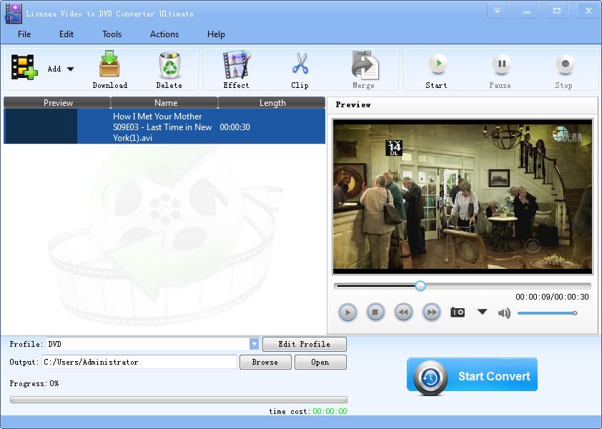Viewport: 602px width, 429px height.
Task: Mute the preview speaker icon
Action: click(504, 313)
